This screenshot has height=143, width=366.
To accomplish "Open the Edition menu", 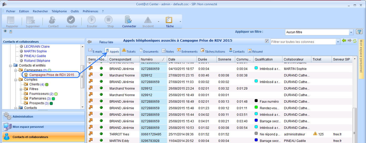I will tap(24, 11).
